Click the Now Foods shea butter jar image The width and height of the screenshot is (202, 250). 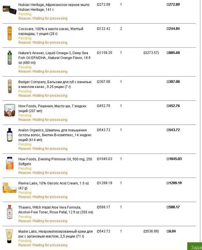[x=9, y=110]
